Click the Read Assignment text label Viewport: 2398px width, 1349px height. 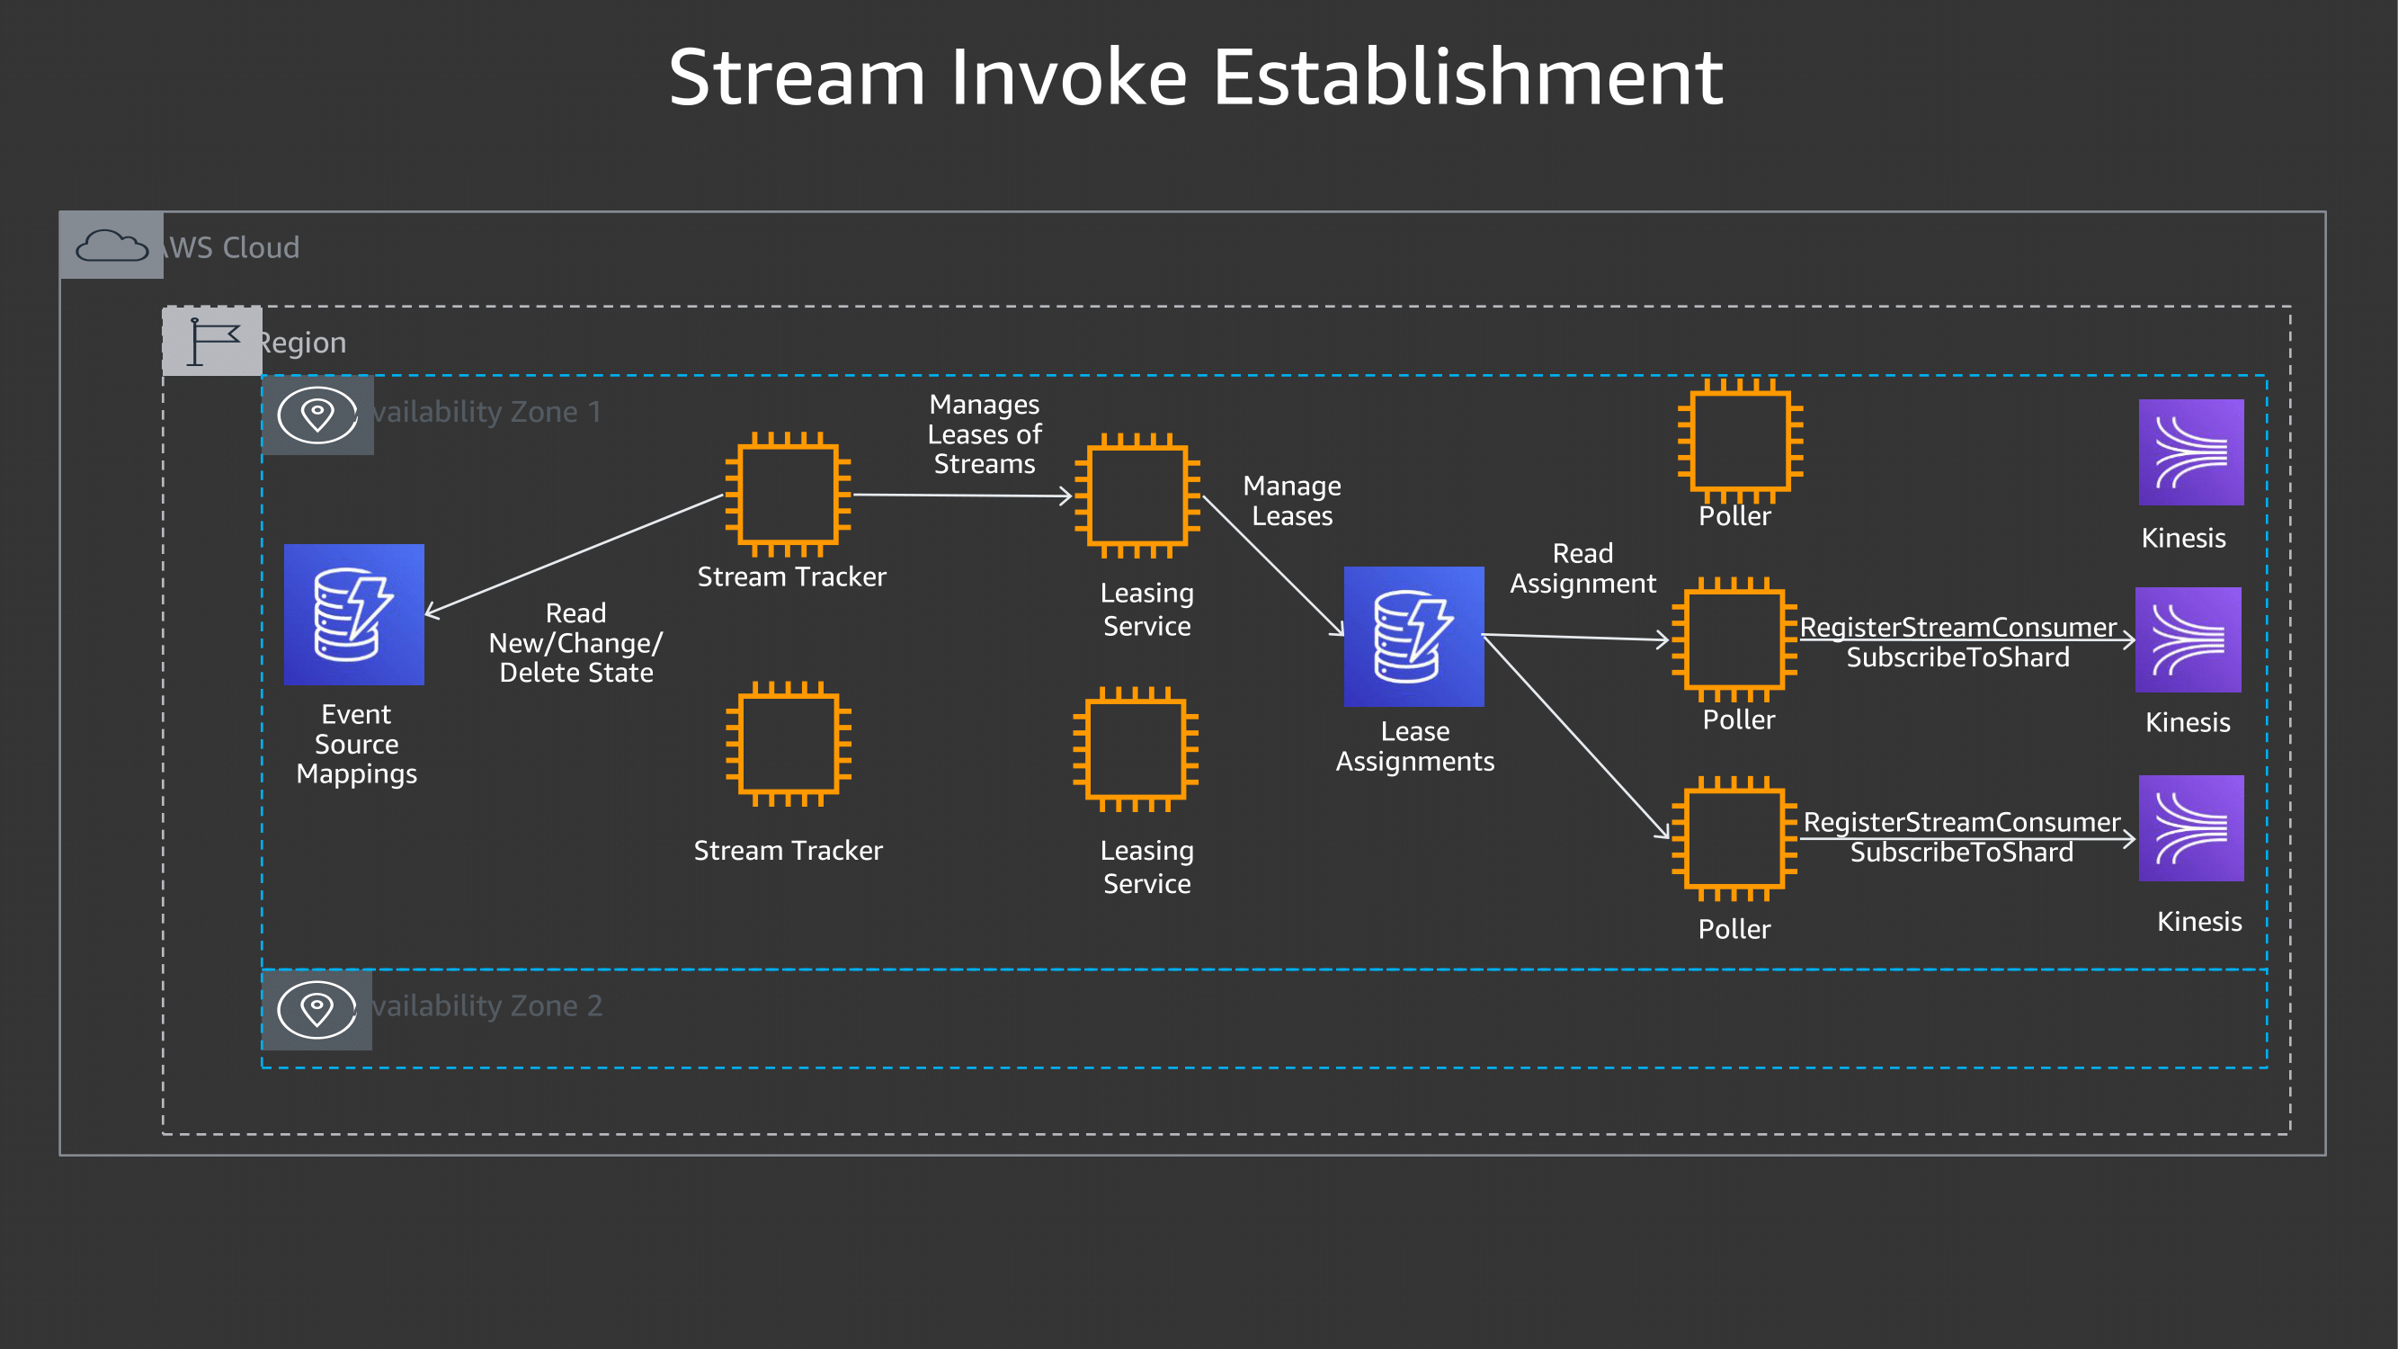coord(1582,567)
